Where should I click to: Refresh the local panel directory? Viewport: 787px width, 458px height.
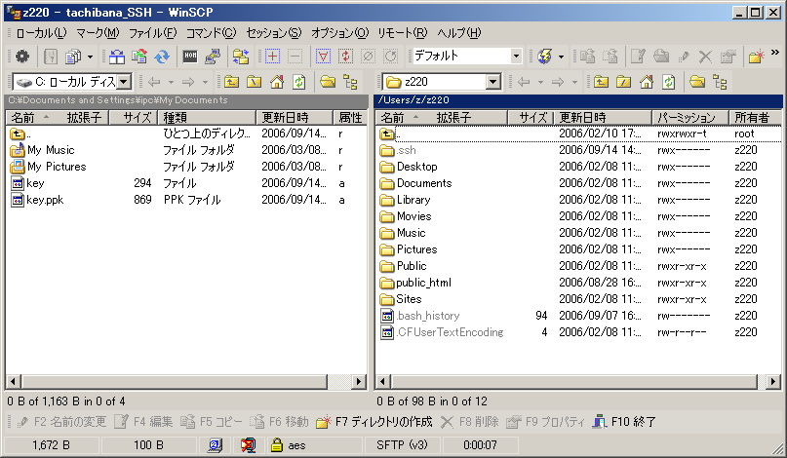pos(299,81)
